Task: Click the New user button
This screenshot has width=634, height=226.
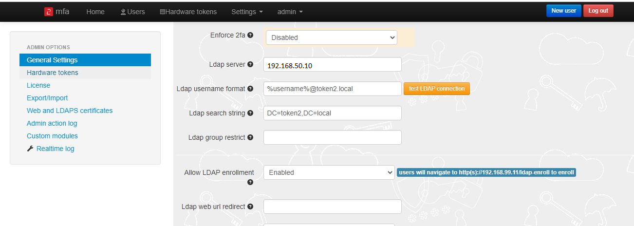Action: click(564, 11)
